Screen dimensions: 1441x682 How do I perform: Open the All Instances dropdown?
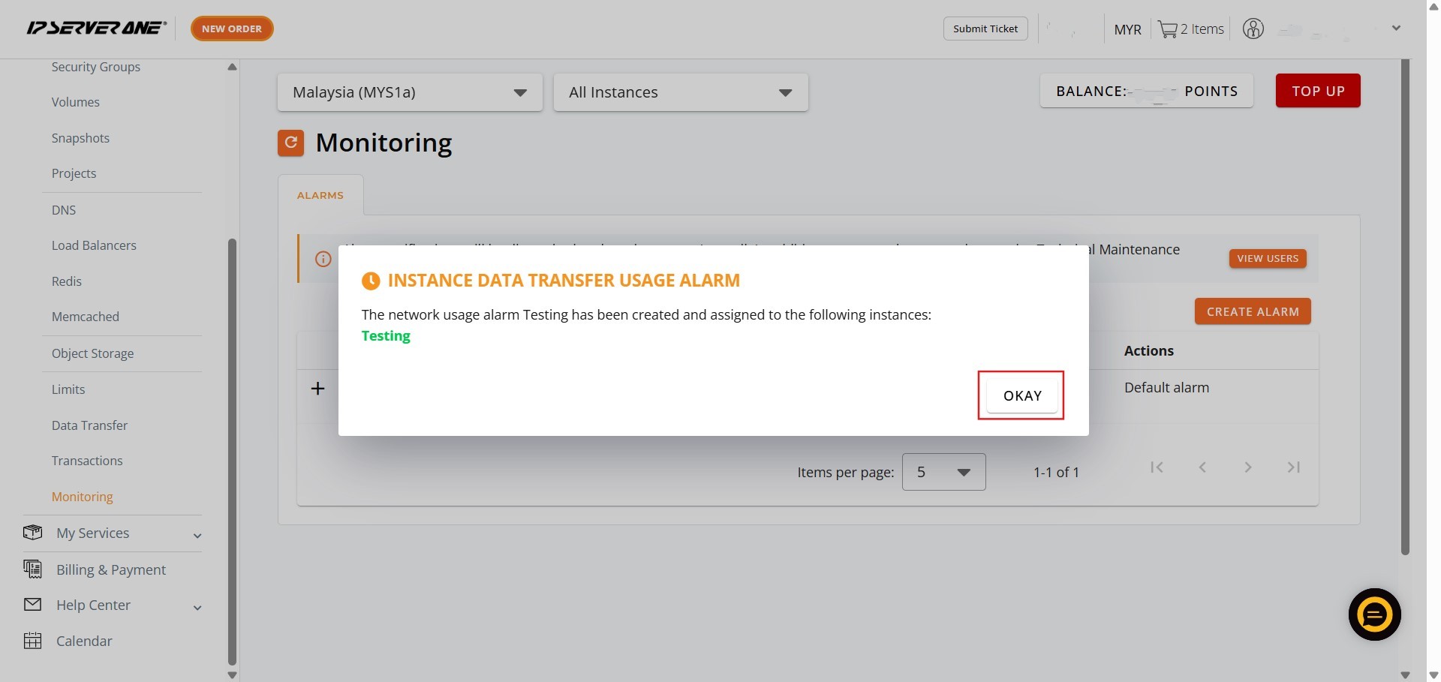pos(680,92)
